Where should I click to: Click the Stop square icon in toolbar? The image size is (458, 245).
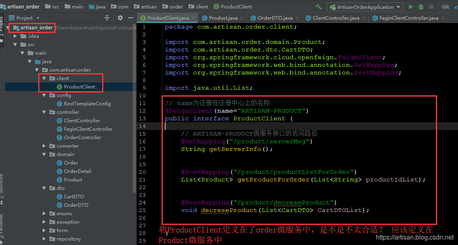click(431, 7)
